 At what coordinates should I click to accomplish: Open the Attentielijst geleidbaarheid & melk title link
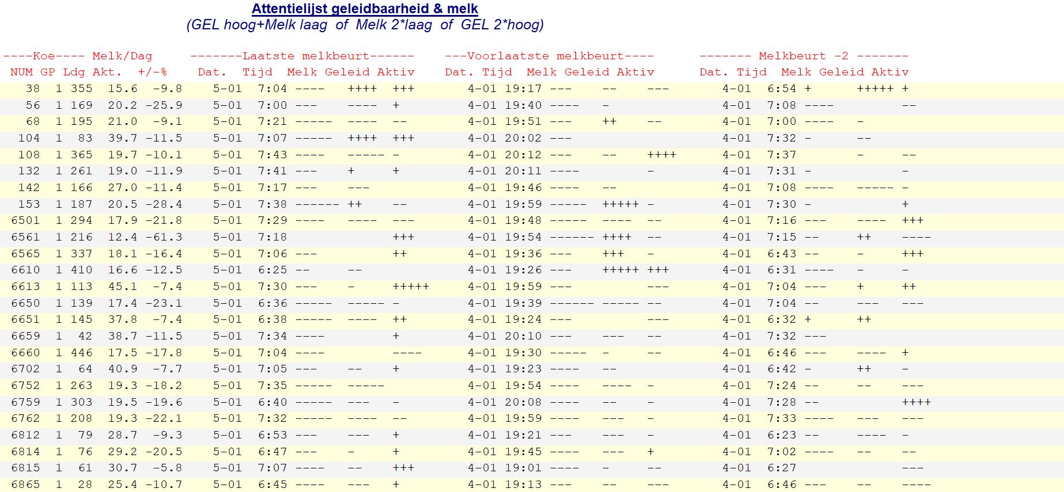[365, 9]
